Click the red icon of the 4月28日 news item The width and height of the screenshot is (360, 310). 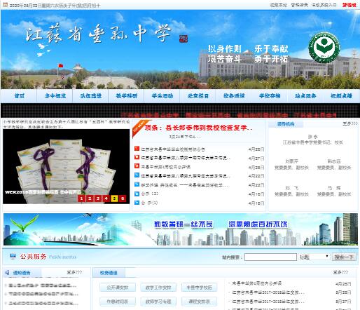[137, 149]
